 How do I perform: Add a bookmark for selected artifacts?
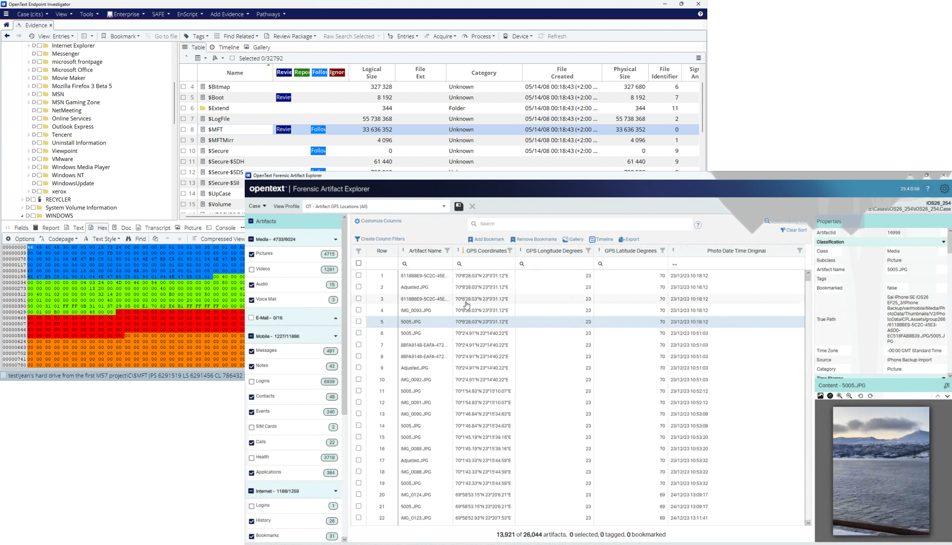tap(486, 239)
